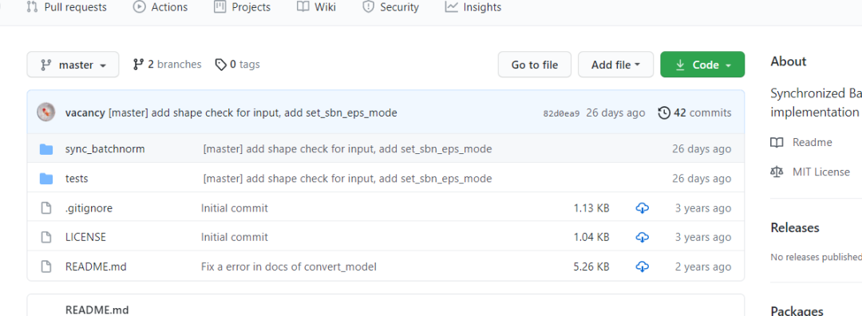Open the Wiki tab
862x316 pixels.
[x=316, y=7]
